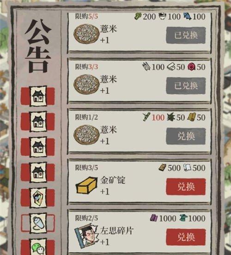Click the red flower cost icon showing 50

[x=191, y=67]
